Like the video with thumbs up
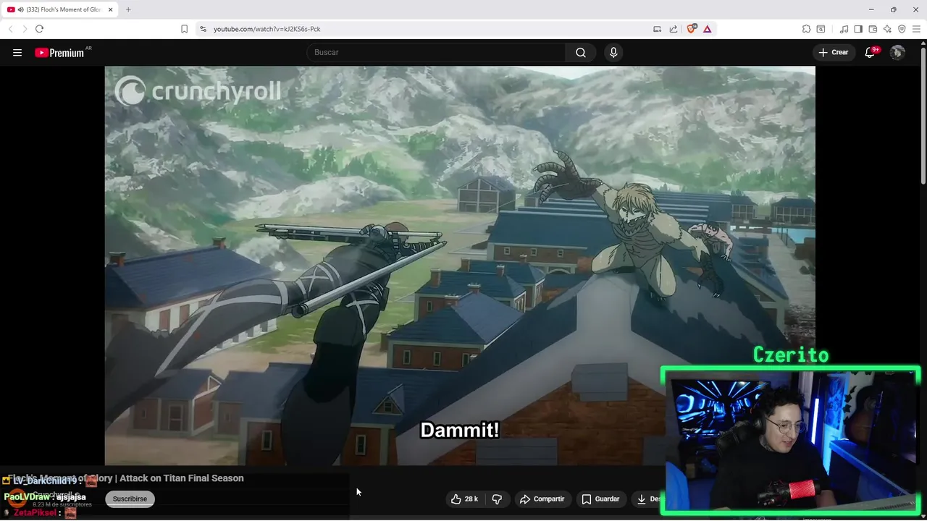The height and width of the screenshot is (521, 927). [464, 499]
